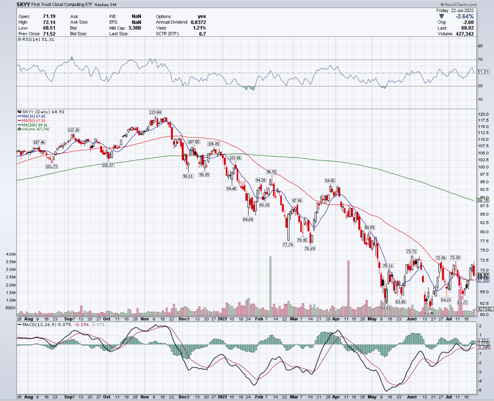
Task: Click the 84.84 January low label
Action: point(248,219)
